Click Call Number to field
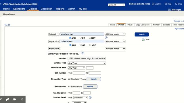This screenshot has height=103, width=184. [95, 73]
